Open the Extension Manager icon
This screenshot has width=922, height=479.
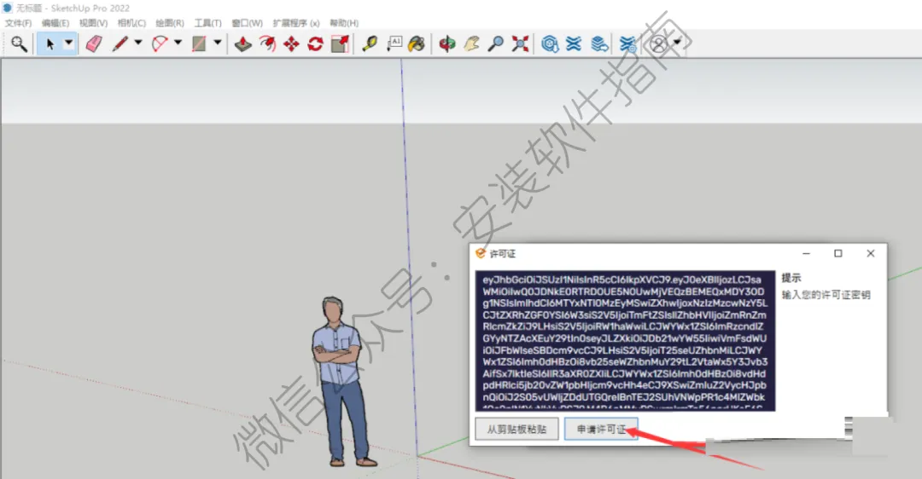628,44
